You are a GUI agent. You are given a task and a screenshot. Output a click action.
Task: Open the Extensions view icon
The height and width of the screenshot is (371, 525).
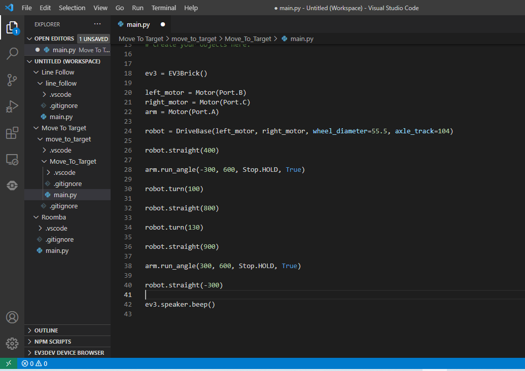pyautogui.click(x=12, y=133)
